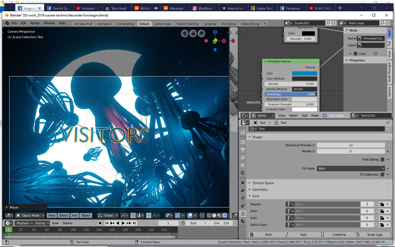Click the zoom magnifier icon in viewport

click(x=201, y=33)
